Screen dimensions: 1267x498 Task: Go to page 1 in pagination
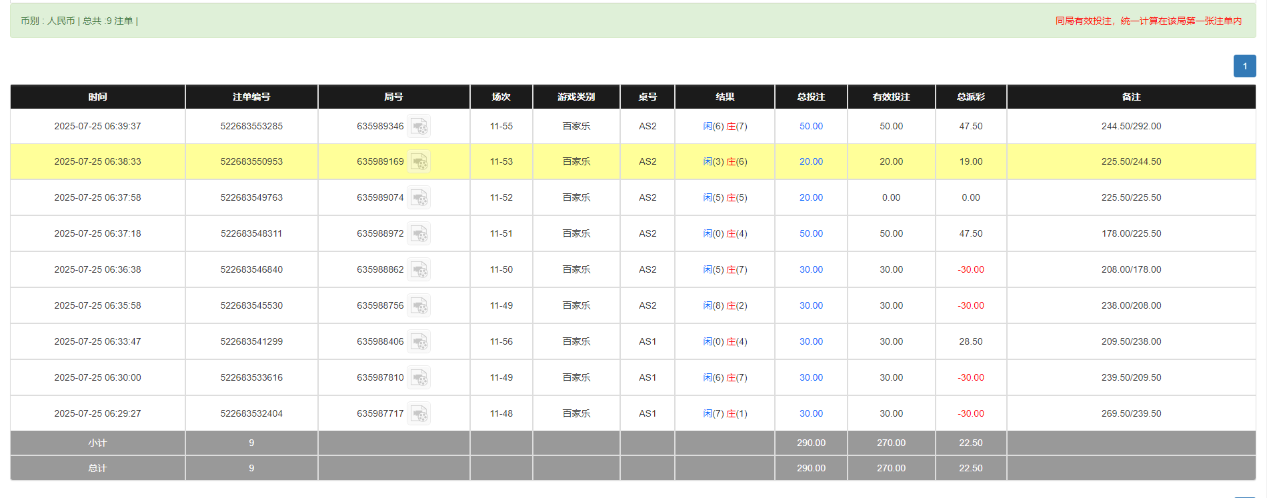pos(1244,66)
